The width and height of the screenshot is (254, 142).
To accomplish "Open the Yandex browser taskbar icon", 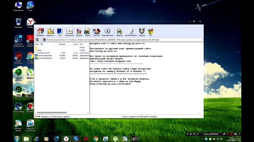I will click(66, 139).
